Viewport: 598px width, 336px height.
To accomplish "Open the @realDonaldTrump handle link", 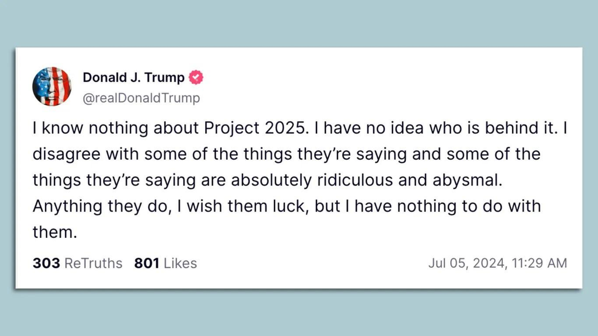I will point(141,98).
